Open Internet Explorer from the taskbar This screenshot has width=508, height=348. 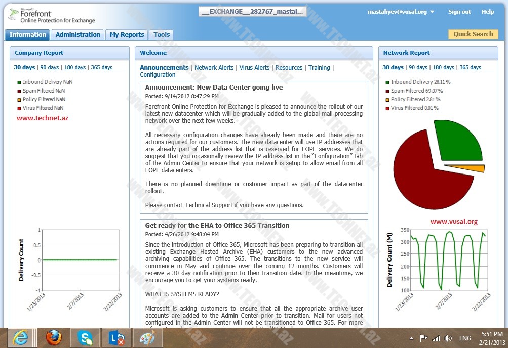[20, 337]
